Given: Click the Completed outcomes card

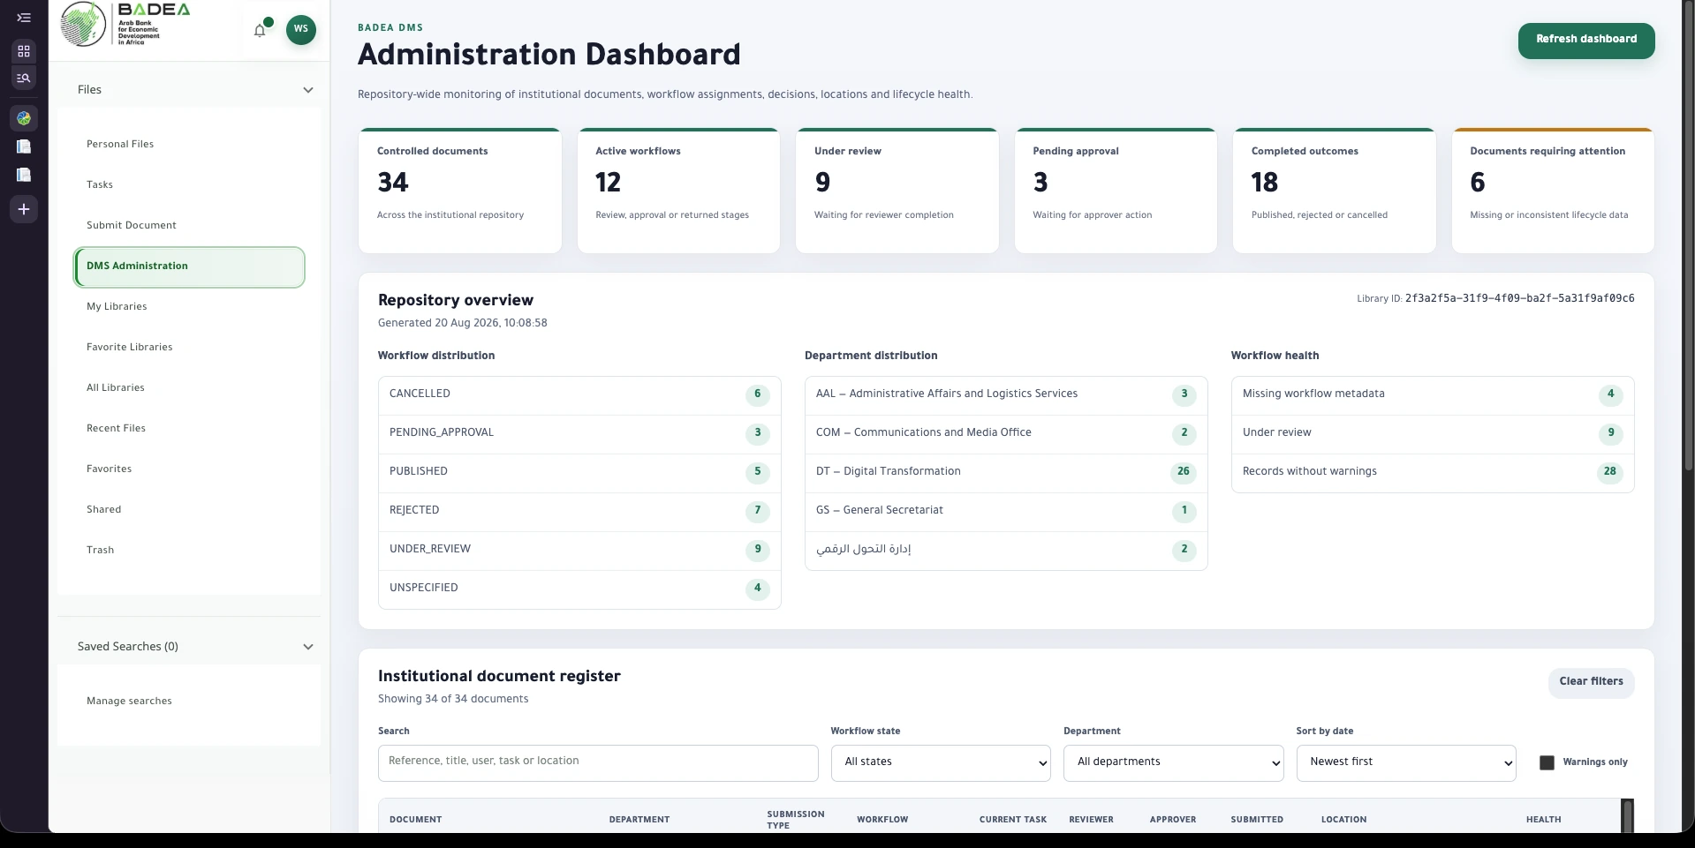Looking at the screenshot, I should click(x=1334, y=191).
